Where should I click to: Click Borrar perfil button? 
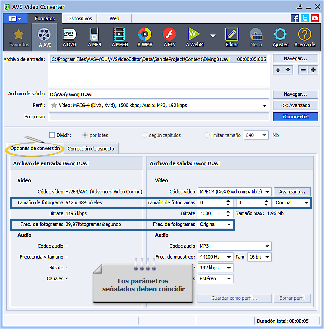coord(292,298)
